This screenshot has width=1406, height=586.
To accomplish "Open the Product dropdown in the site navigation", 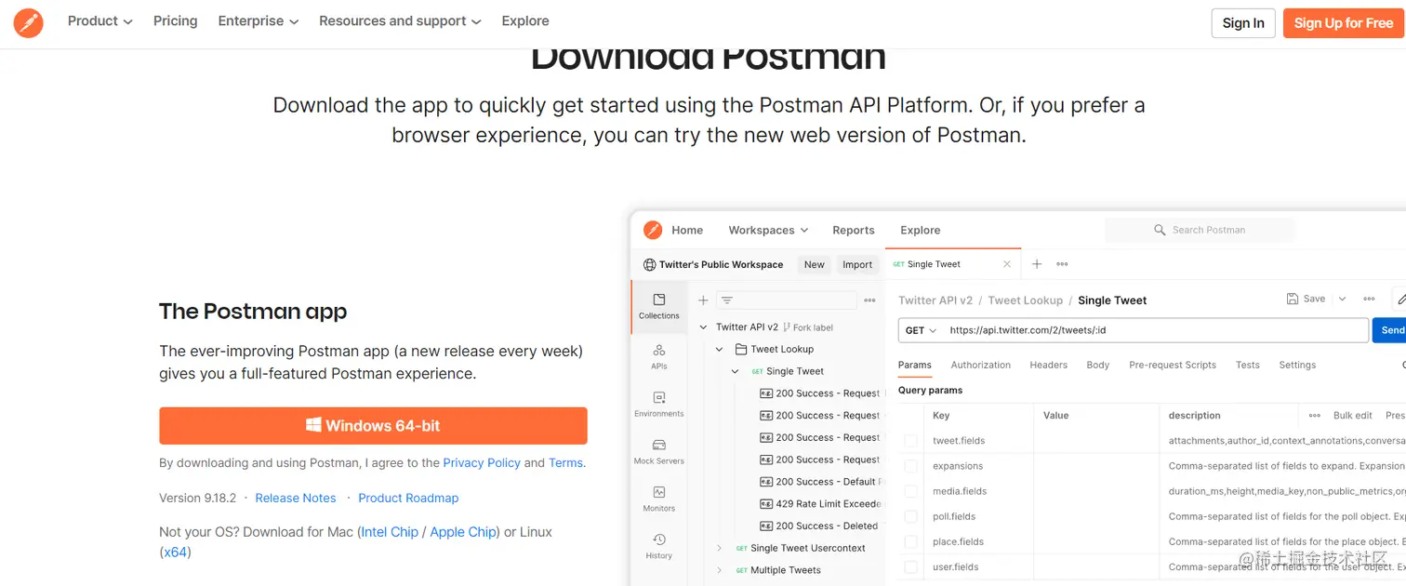I will [100, 21].
